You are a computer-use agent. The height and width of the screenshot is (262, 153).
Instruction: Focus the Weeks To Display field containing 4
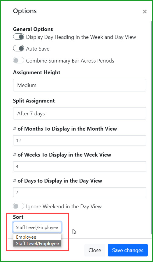pyautogui.click(x=80, y=166)
